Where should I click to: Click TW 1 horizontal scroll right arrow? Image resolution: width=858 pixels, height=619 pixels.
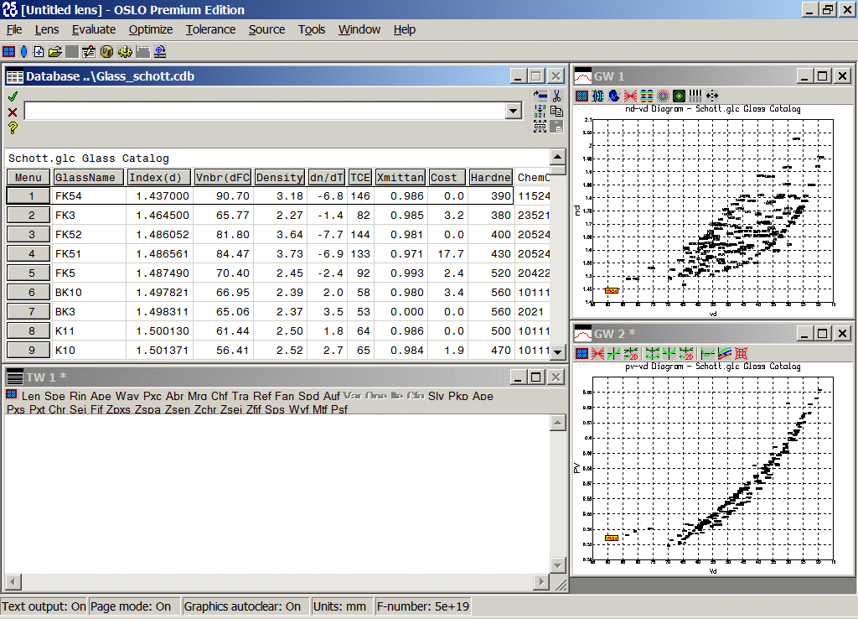point(541,582)
